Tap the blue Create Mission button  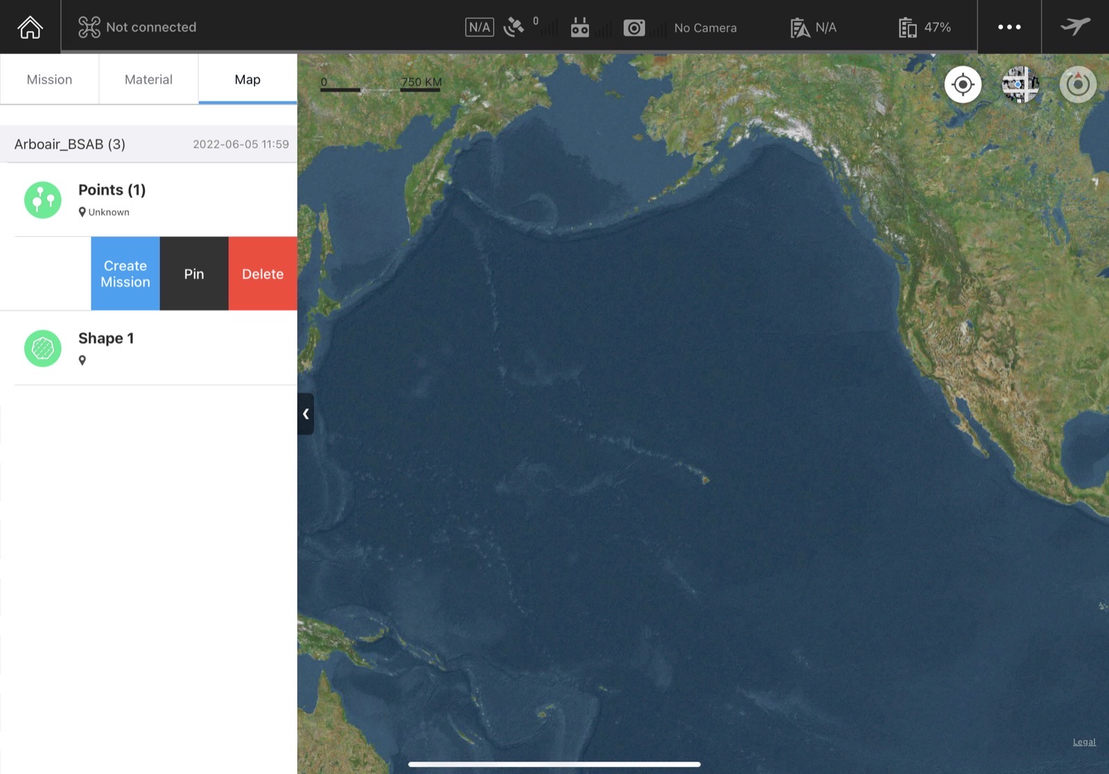[x=125, y=274]
